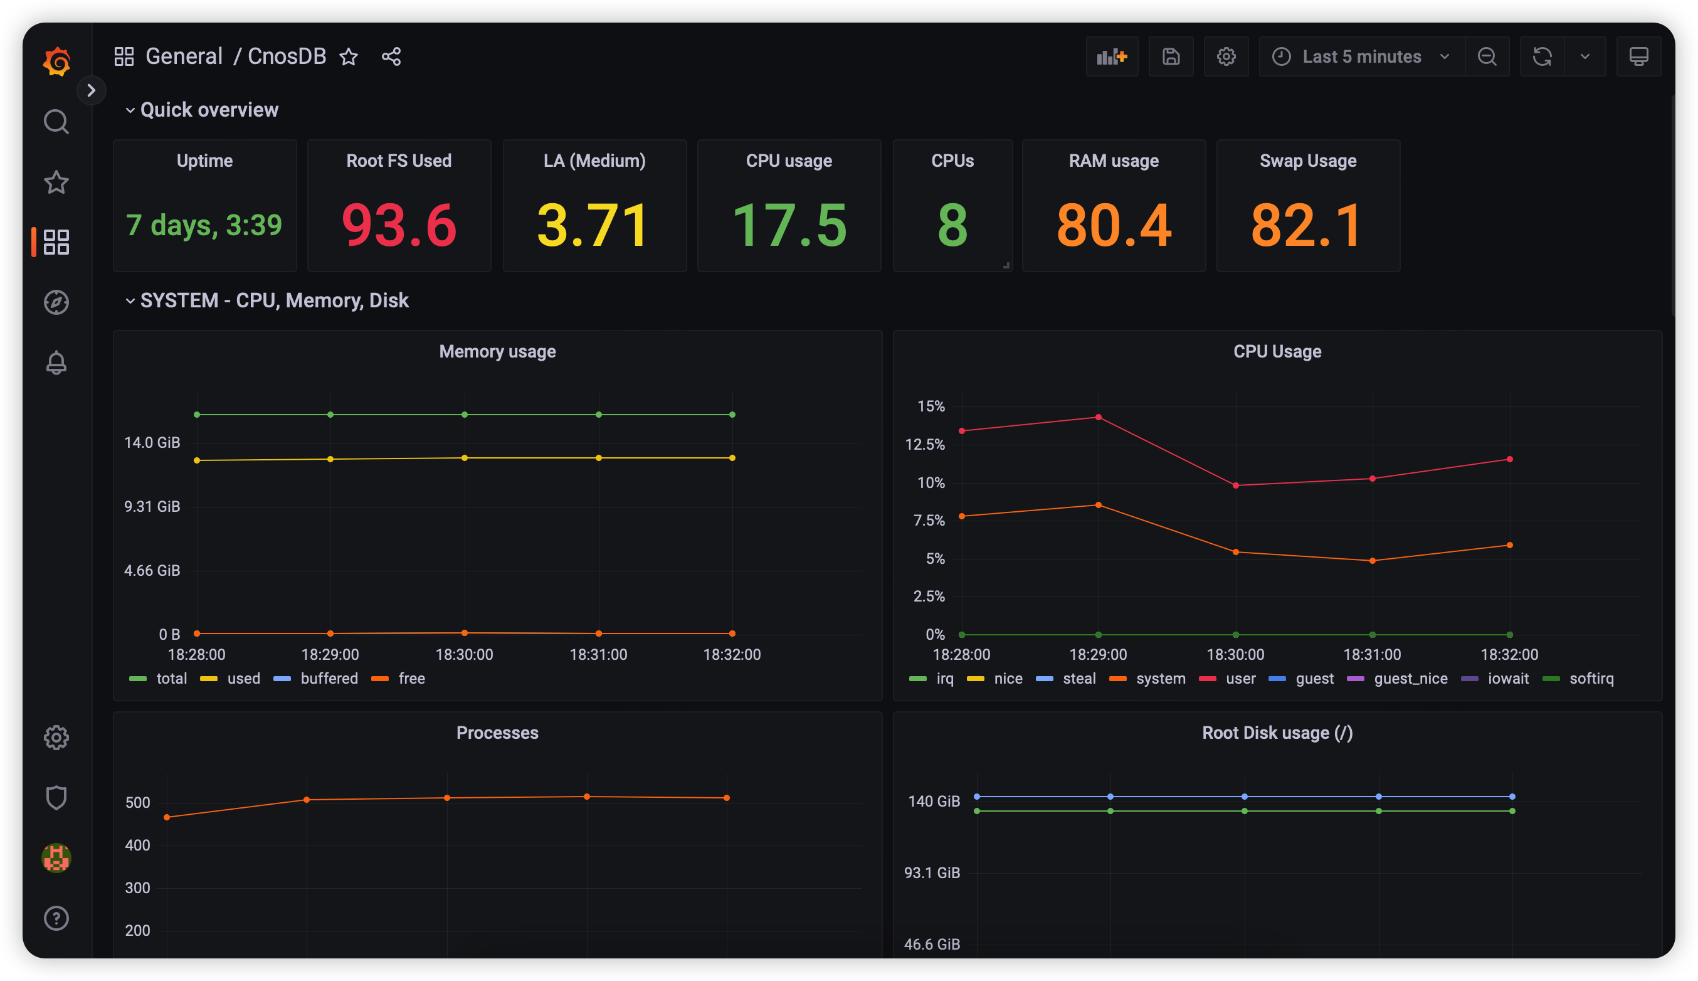Save the dashboard using the save icon
Screen dimensions: 1698x981
pos(1171,56)
